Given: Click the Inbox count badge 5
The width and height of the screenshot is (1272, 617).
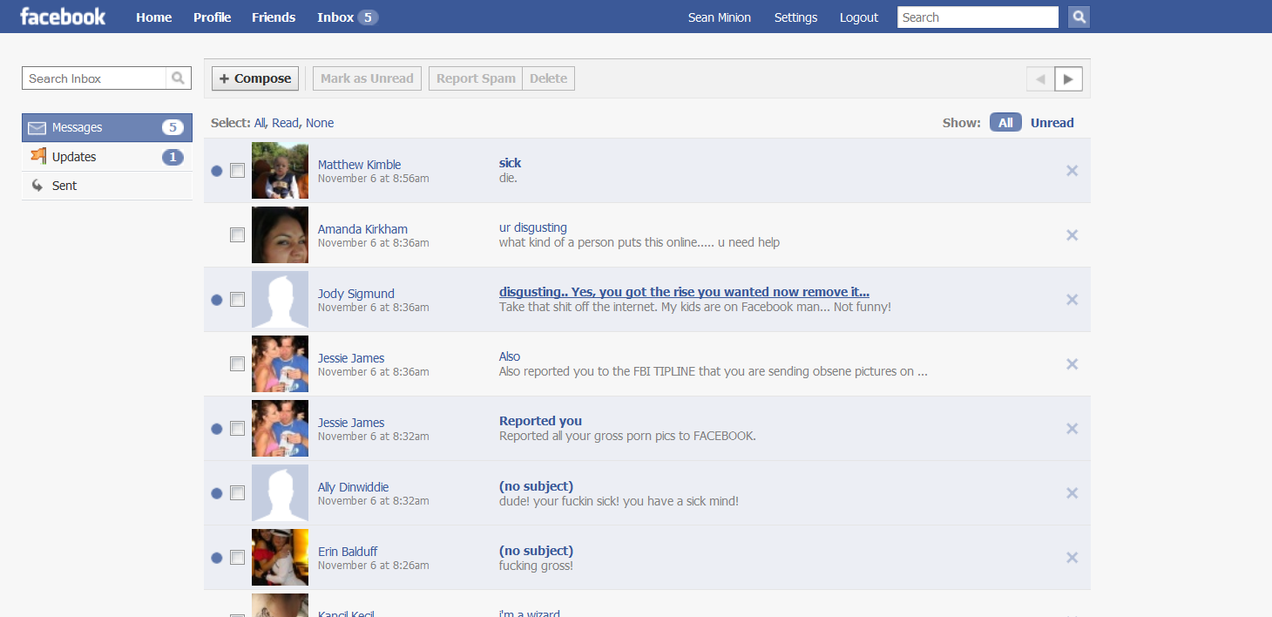Looking at the screenshot, I should coord(368,17).
